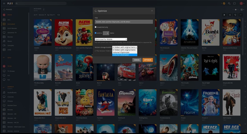
Task: Click the play all button
Action: click(224, 15)
